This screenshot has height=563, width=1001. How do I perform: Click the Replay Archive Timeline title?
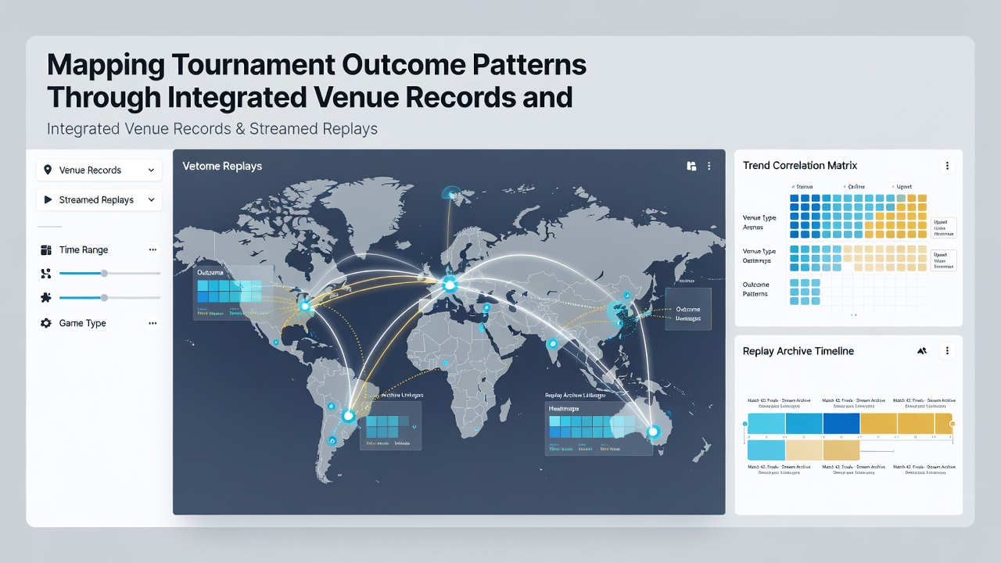(x=798, y=351)
